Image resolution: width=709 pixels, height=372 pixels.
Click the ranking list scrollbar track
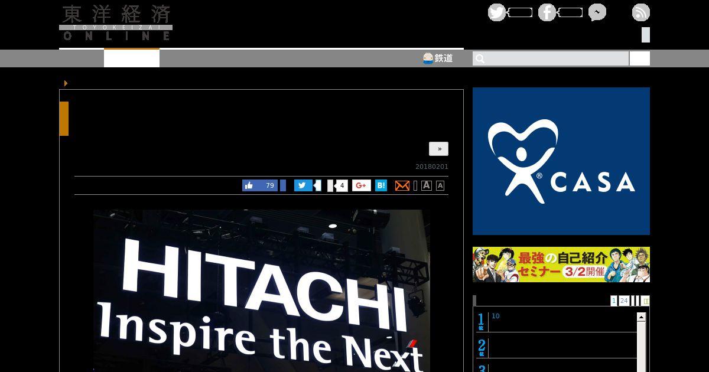[x=641, y=347]
